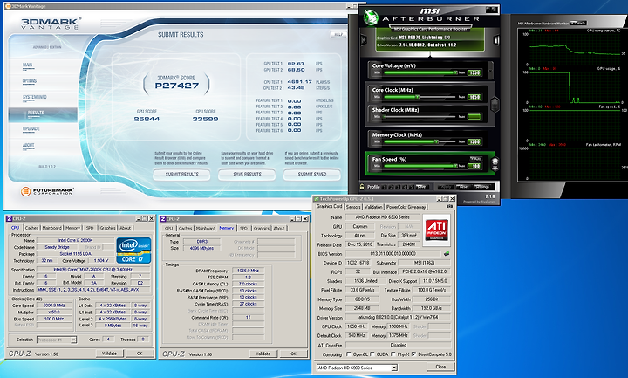Open About tab in left CPU-Z
The width and height of the screenshot is (628, 378).
pyautogui.click(x=126, y=228)
